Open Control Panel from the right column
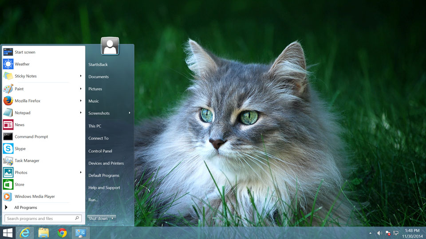This screenshot has width=426, height=239. tap(100, 151)
